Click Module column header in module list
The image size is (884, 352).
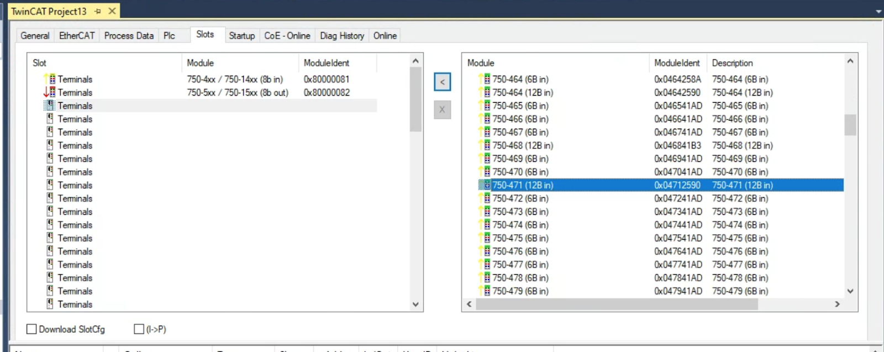point(556,63)
